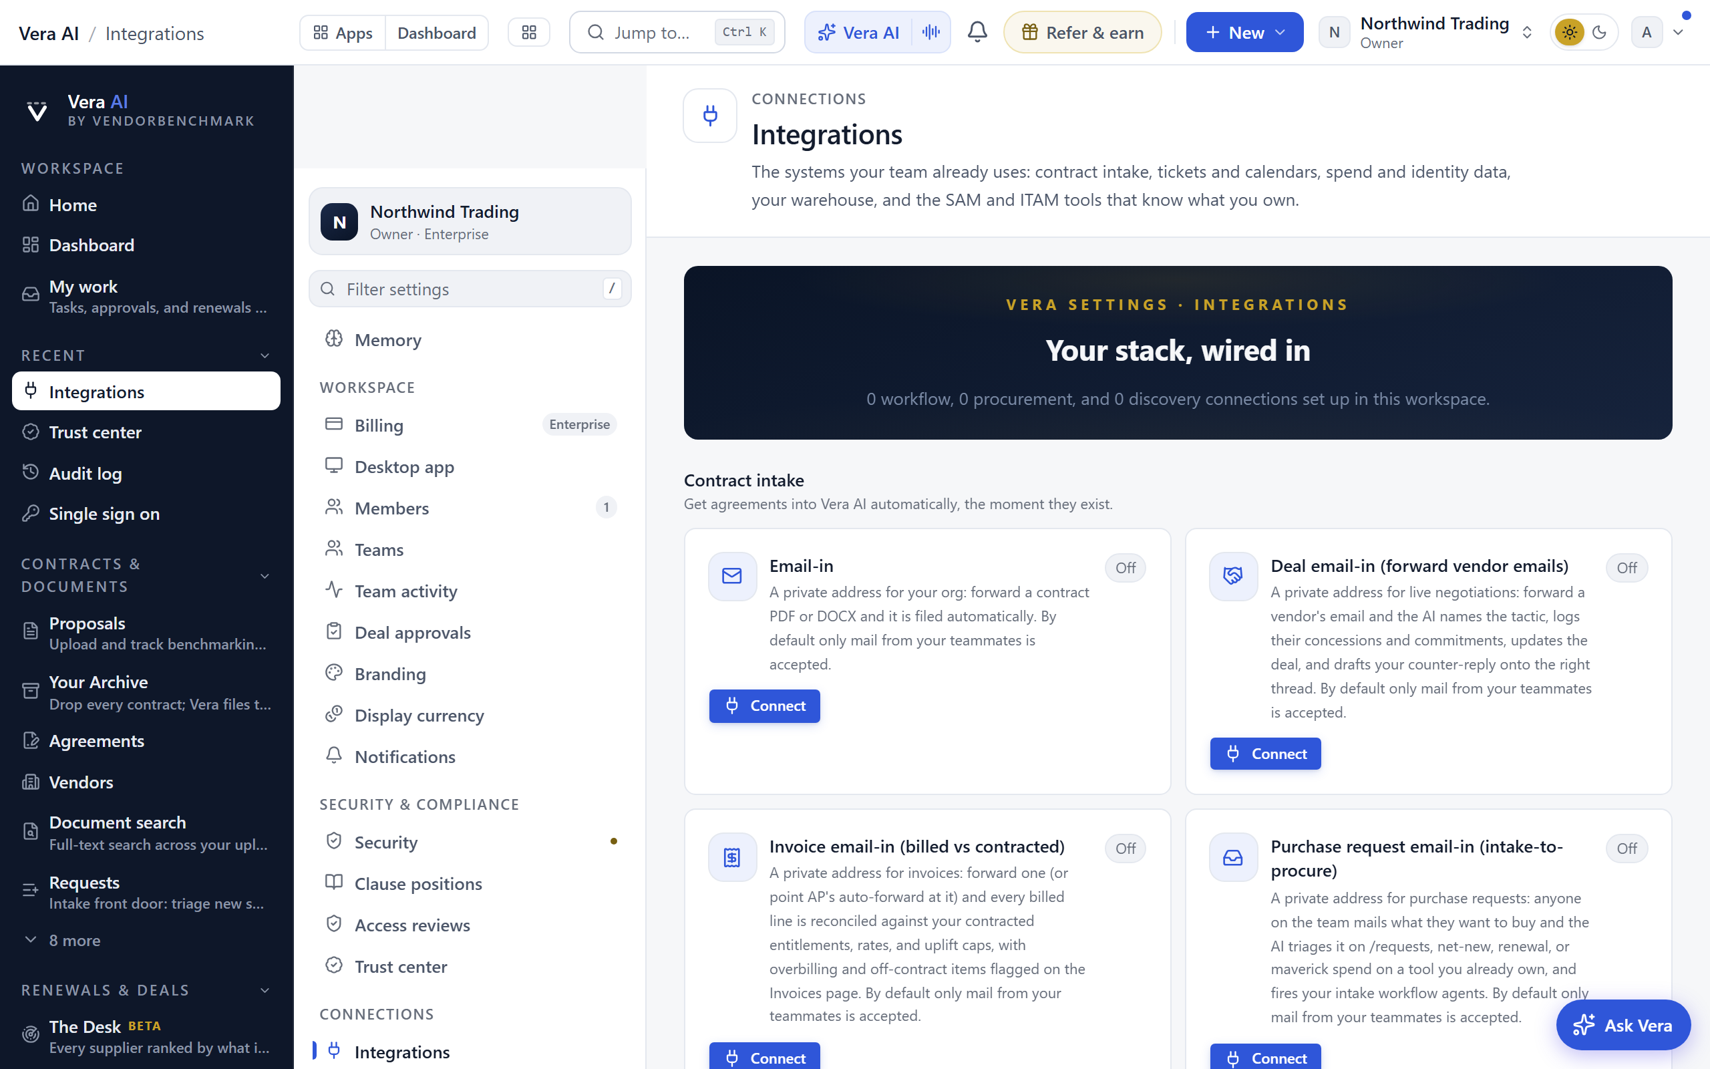Click the Agreements icon in sidebar

pos(30,741)
